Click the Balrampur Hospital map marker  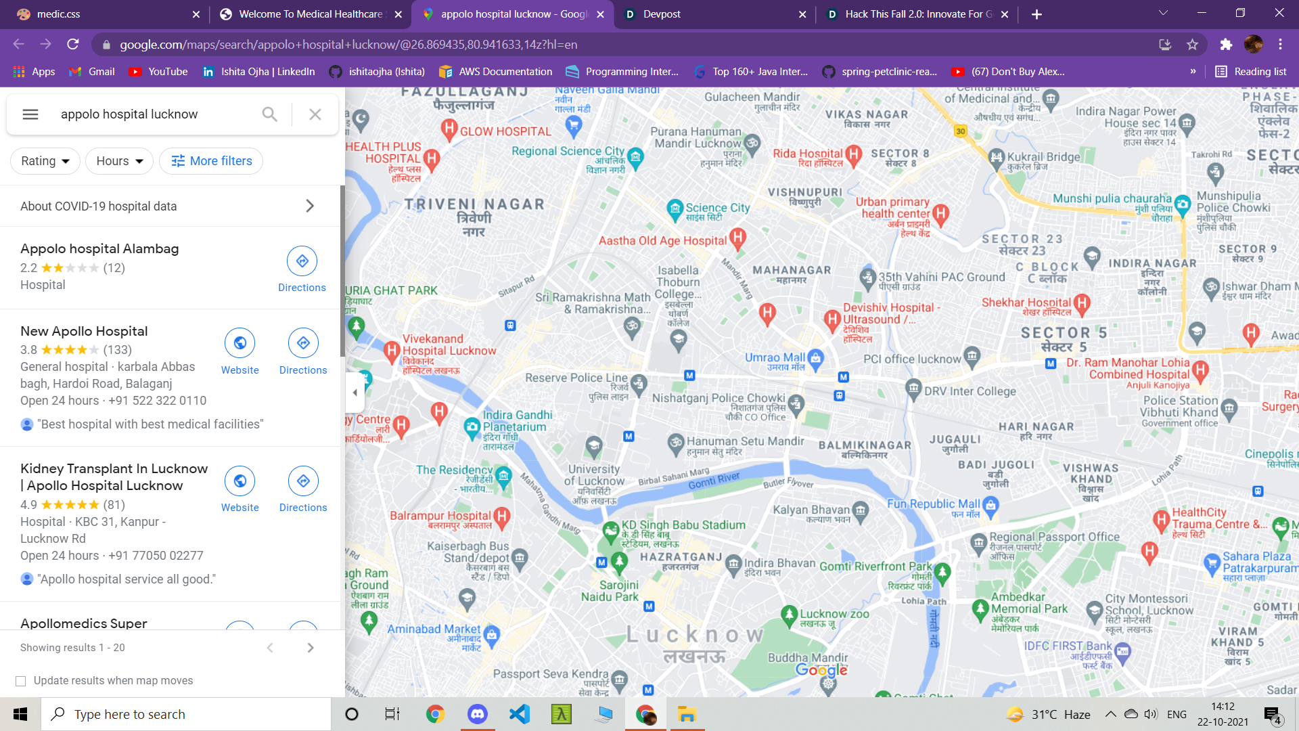point(501,517)
